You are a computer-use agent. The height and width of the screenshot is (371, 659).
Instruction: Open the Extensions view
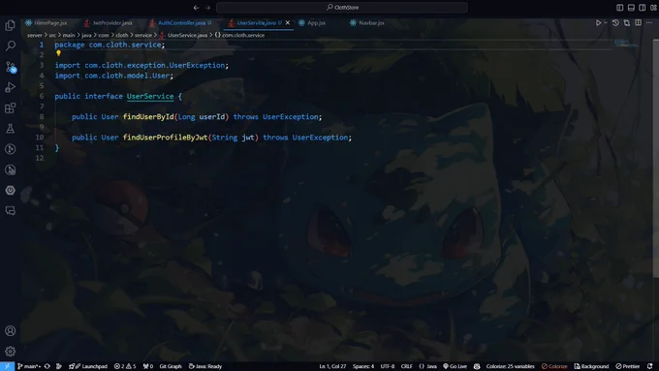coord(10,108)
